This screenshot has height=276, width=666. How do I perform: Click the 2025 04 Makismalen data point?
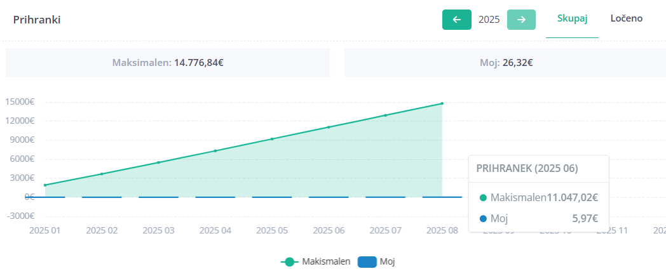click(215, 150)
